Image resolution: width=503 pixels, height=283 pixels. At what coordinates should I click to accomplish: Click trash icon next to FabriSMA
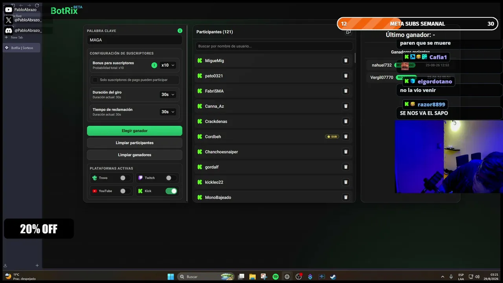346,91
